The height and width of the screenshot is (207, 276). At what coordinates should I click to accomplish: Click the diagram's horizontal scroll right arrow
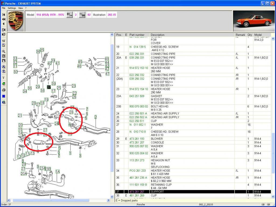pos(109,200)
